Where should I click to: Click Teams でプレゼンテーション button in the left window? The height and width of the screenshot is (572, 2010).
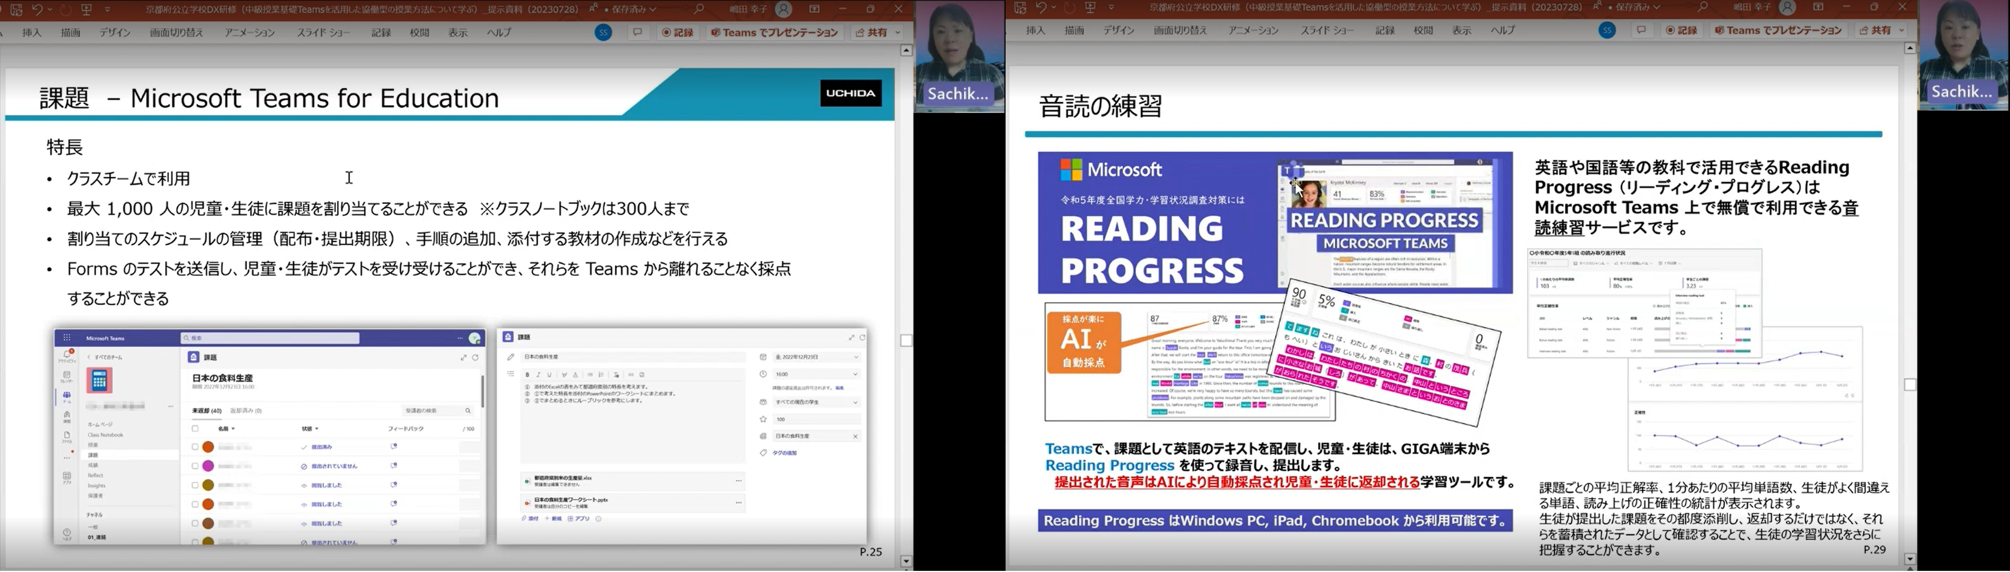click(x=774, y=33)
